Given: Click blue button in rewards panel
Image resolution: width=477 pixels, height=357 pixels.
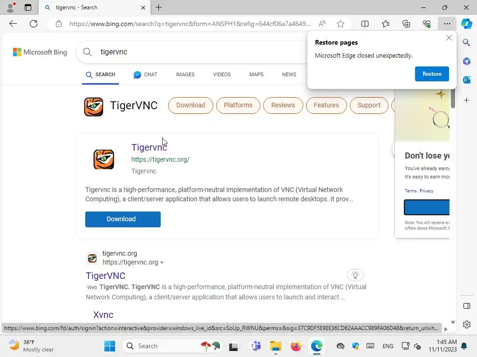Looking at the screenshot, I should coord(427,207).
